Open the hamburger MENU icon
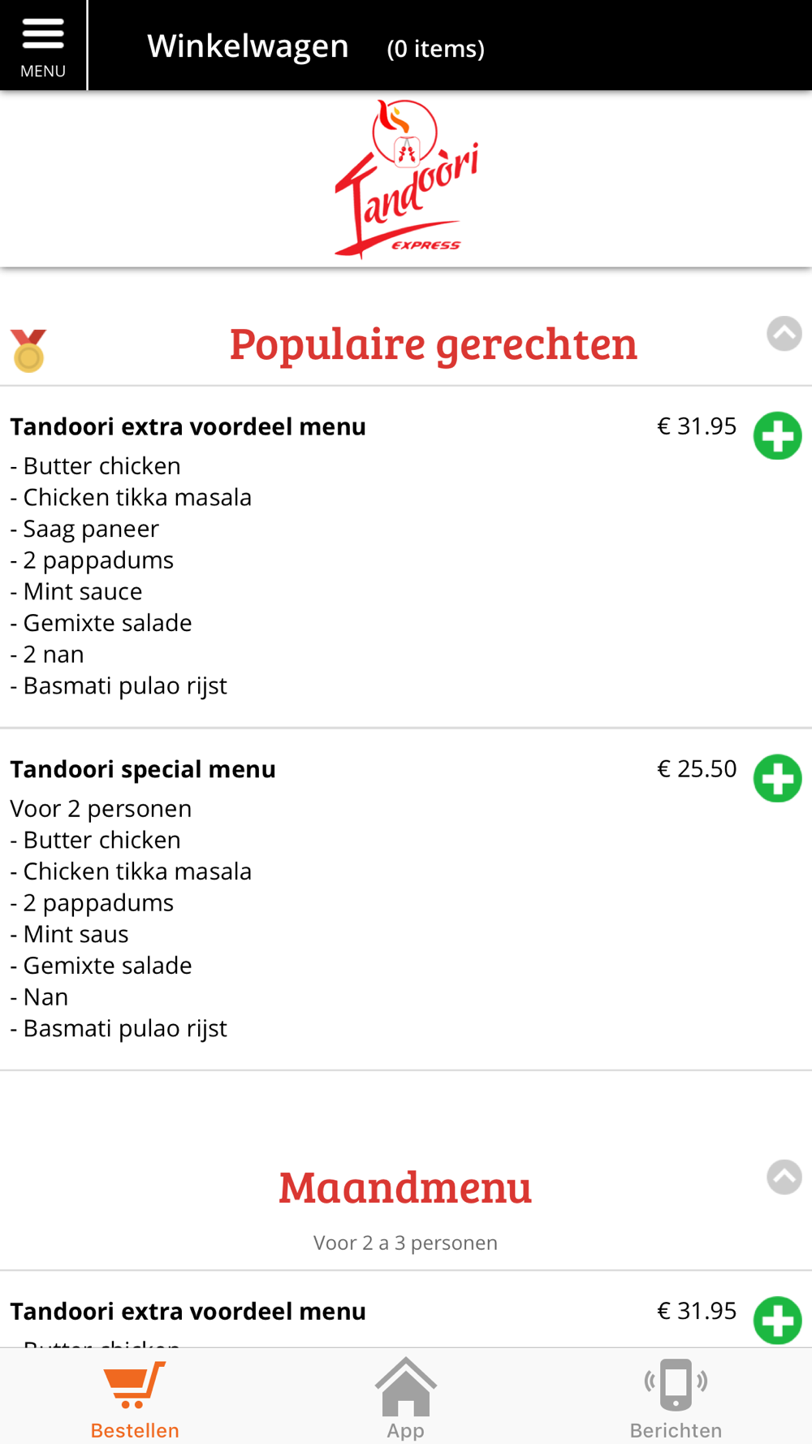 tap(43, 35)
